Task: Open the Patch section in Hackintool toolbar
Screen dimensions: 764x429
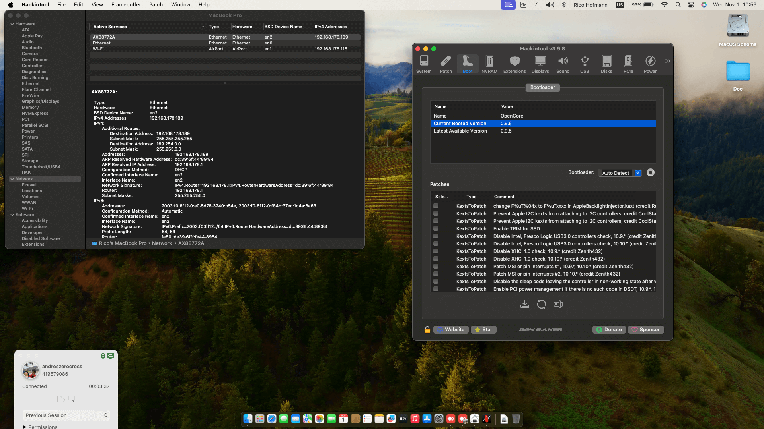Action: pyautogui.click(x=446, y=64)
